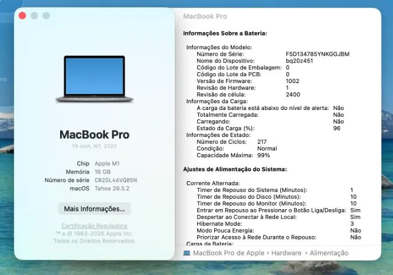
Task: Click 'Ajustes de Alimentação do Sistema:' heading
Action: click(x=235, y=169)
